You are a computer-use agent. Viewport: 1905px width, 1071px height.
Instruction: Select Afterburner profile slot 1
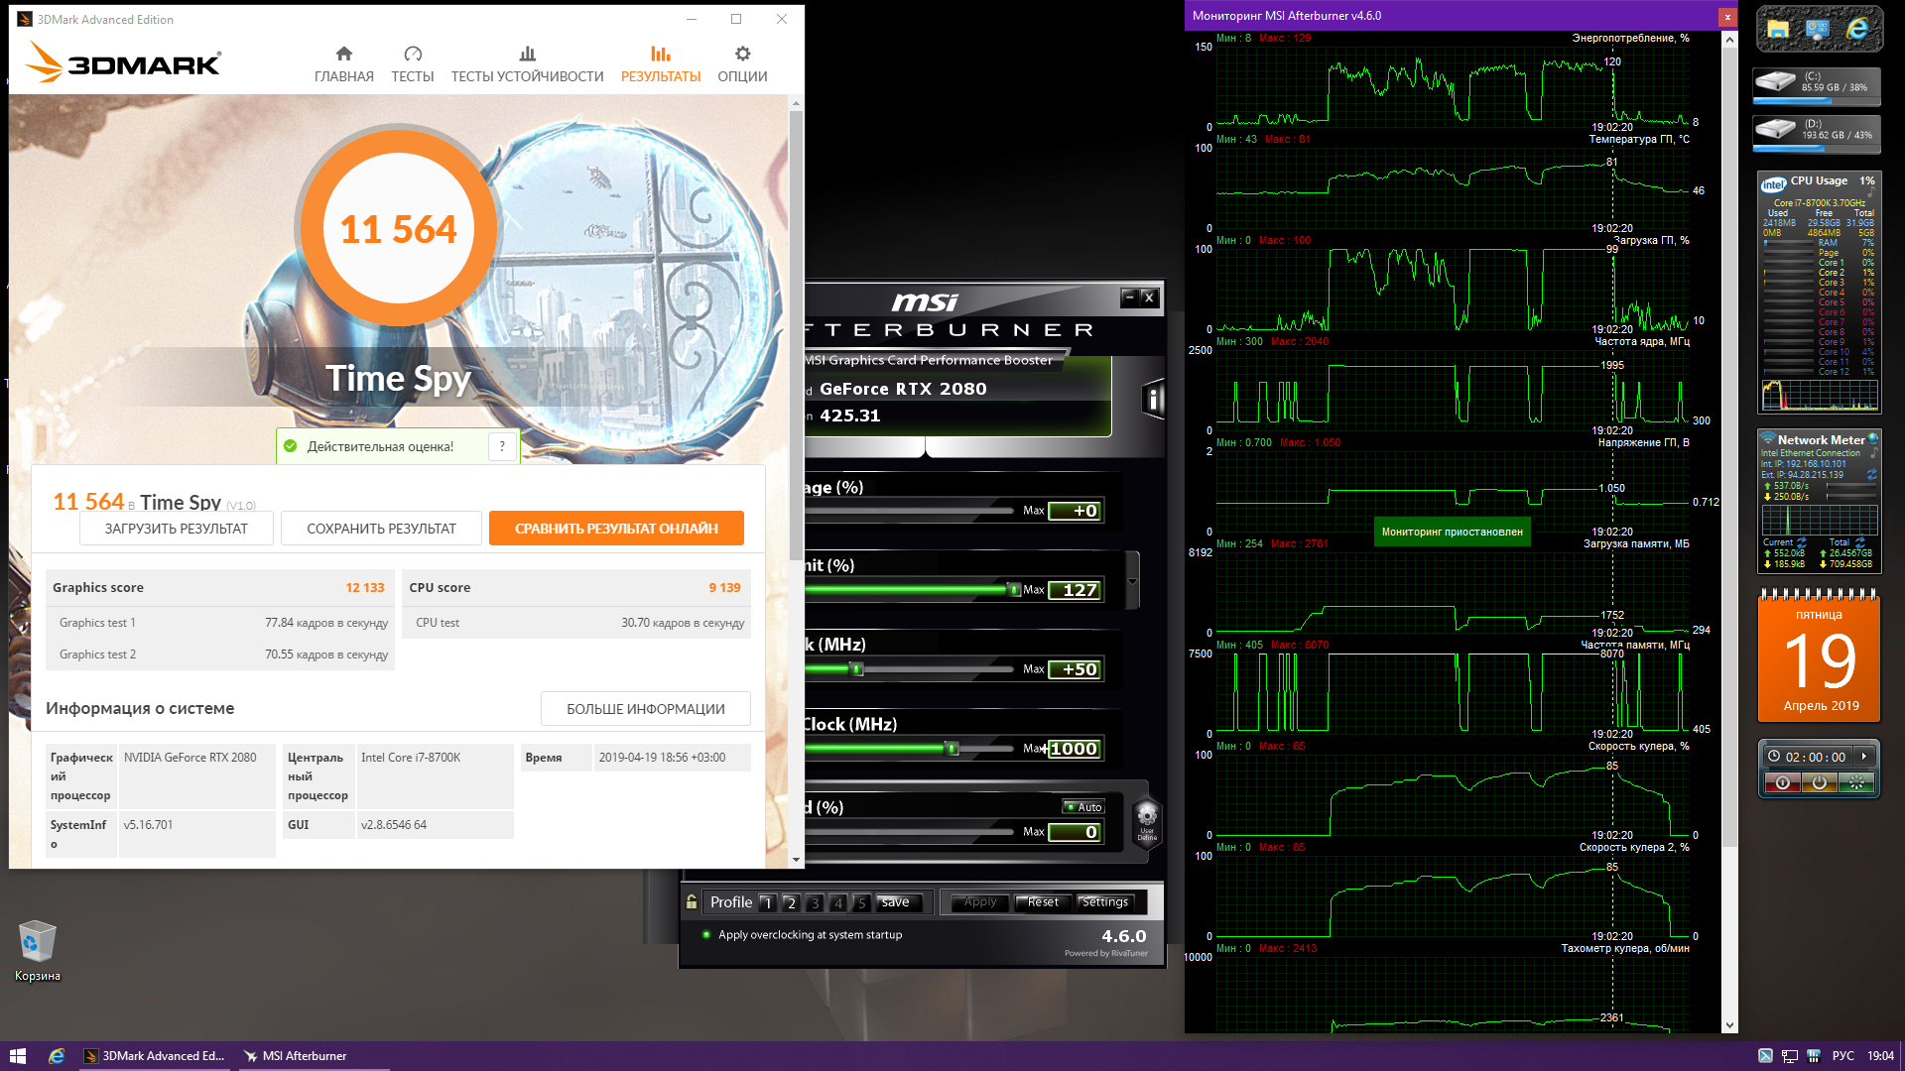click(767, 902)
